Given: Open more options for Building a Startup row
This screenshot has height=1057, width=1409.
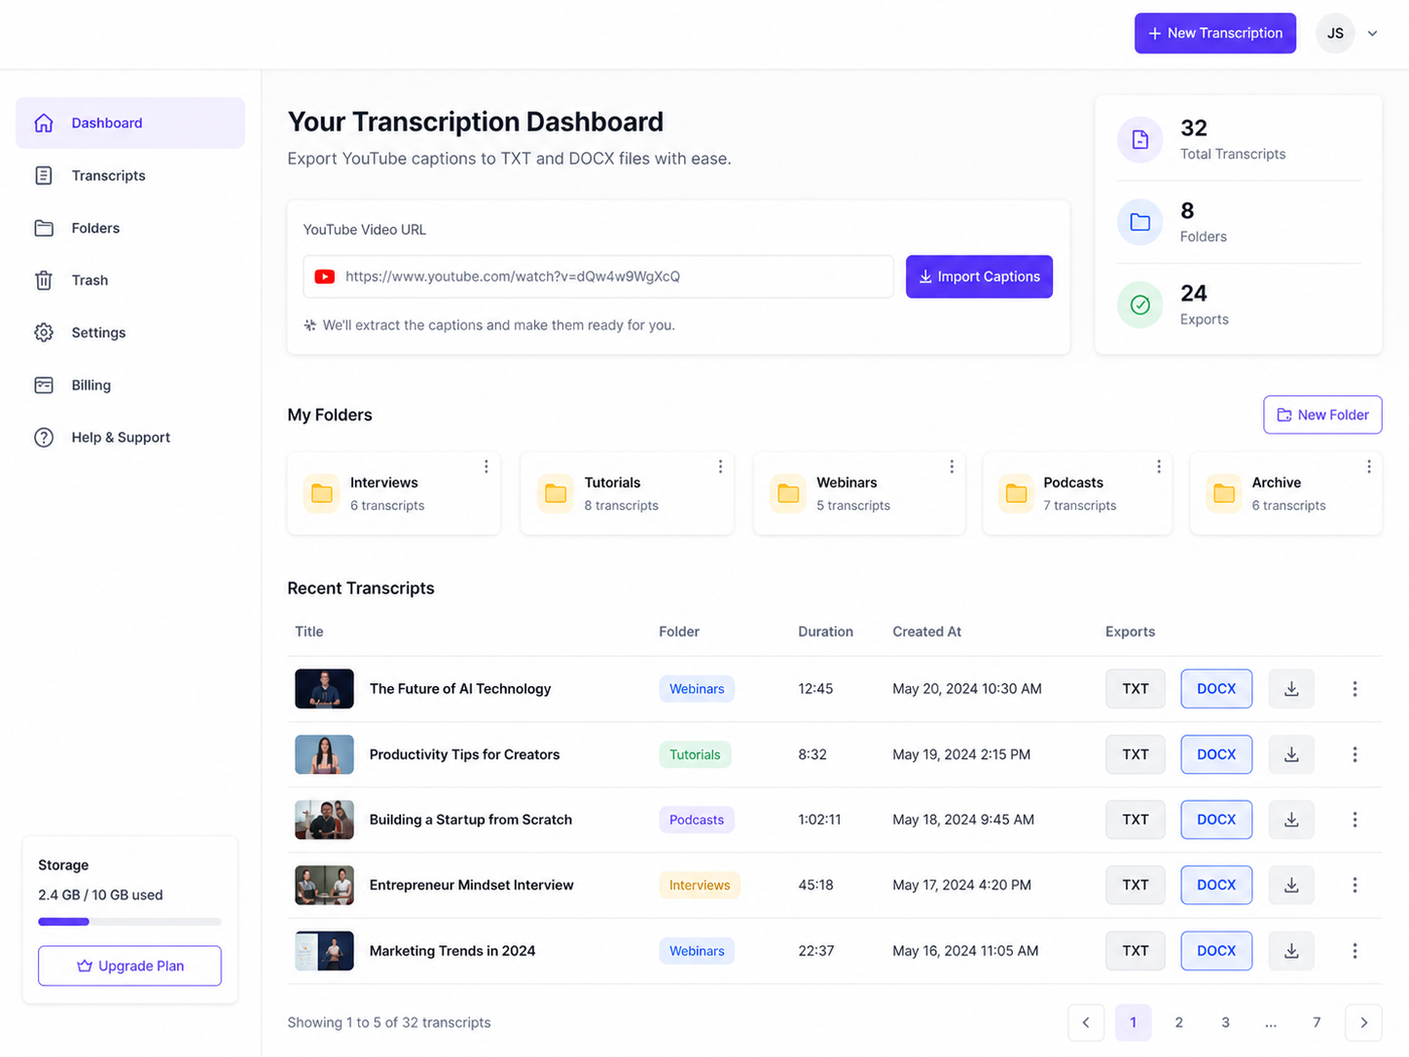Looking at the screenshot, I should [x=1355, y=820].
